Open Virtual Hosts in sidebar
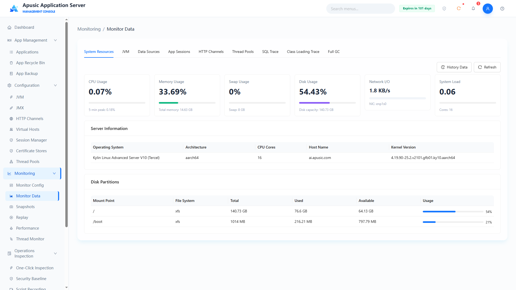This screenshot has height=290, width=516. (28, 129)
